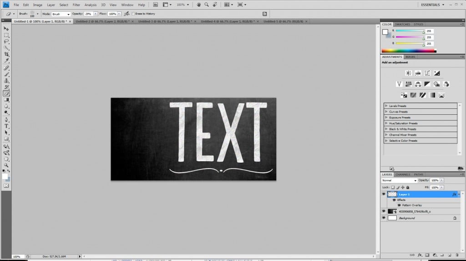Image resolution: width=466 pixels, height=261 pixels.
Task: Select the 3D Rotate tool
Action: tap(6, 146)
